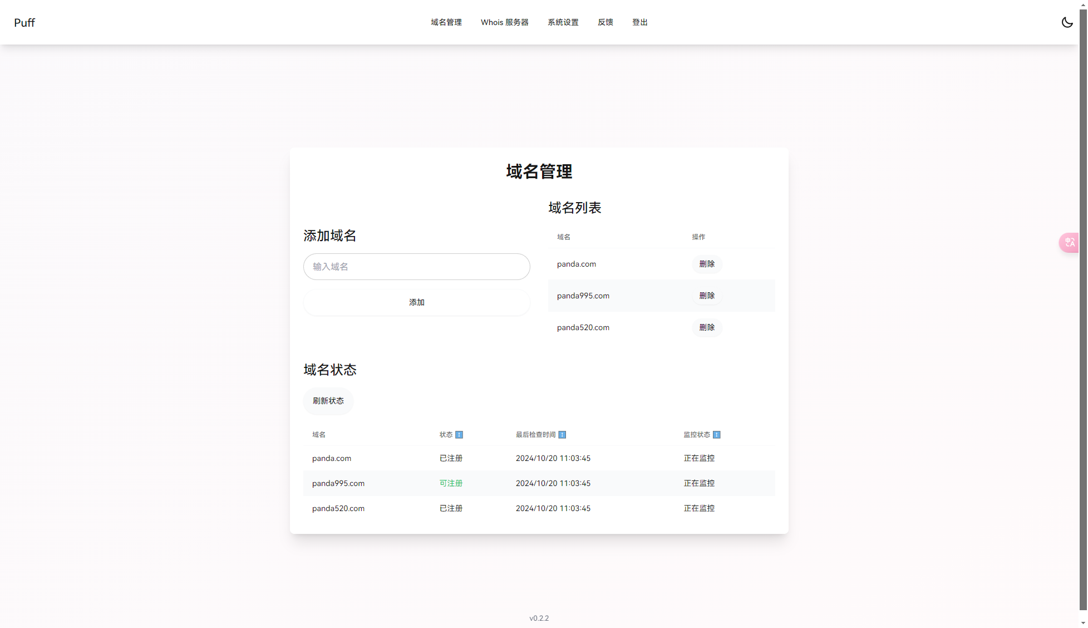Select panda.com in 域名列表
Screen dimensions: 1088x628
click(x=577, y=264)
